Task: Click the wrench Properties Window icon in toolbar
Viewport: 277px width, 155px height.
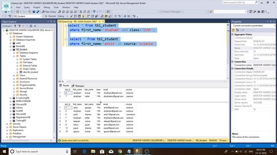Action: 255,12
